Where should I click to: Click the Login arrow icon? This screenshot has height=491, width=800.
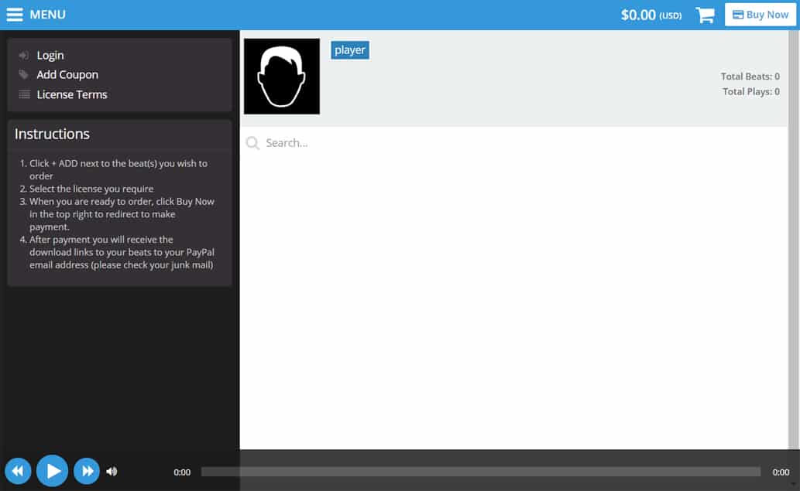(24, 56)
